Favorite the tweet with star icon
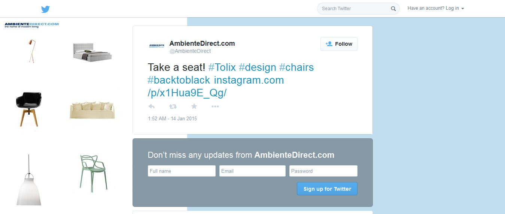 (194, 106)
